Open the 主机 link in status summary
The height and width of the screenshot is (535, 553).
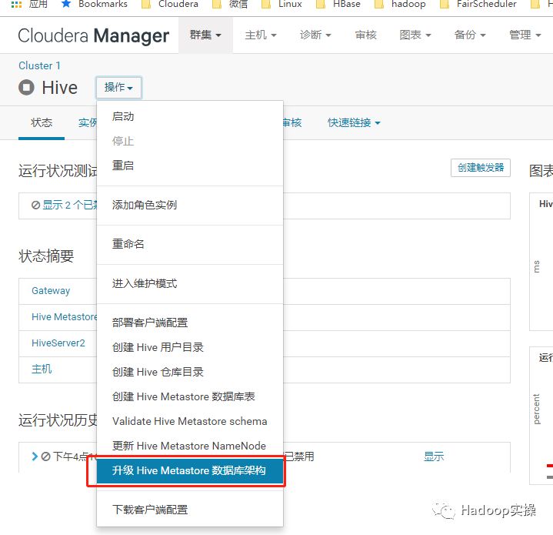coord(42,369)
